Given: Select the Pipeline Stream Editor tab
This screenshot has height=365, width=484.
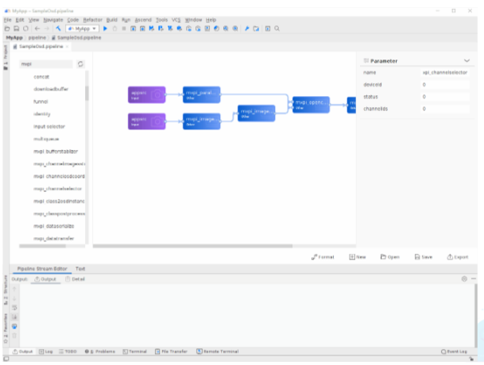Looking at the screenshot, I should coord(42,269).
